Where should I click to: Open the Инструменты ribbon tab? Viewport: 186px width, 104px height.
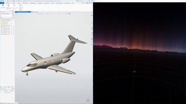pos(67,3)
